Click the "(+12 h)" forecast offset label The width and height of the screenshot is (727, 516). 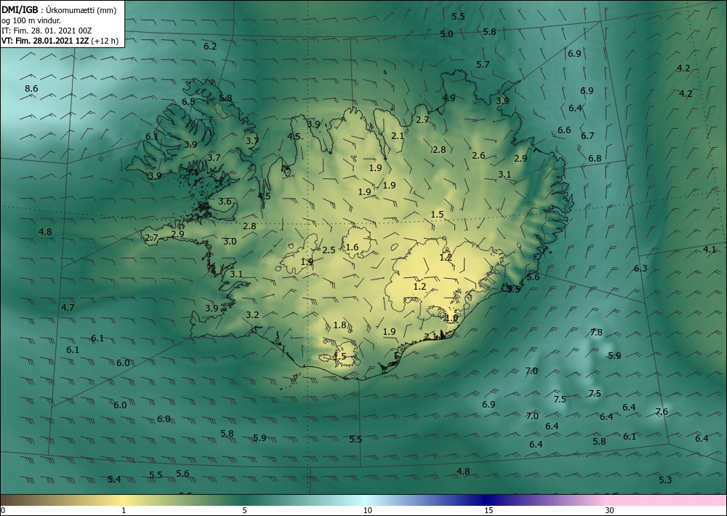(x=105, y=41)
